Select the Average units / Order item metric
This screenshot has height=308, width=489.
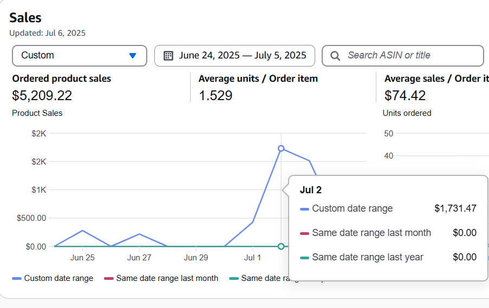tap(258, 79)
